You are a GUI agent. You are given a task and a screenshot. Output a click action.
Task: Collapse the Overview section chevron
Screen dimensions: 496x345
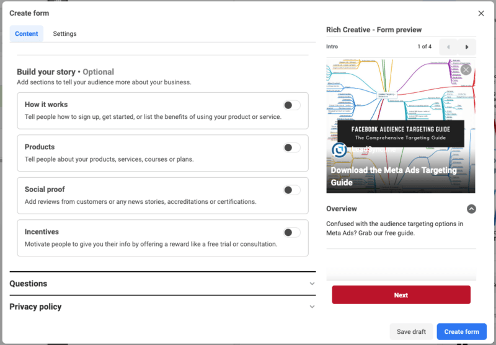point(471,209)
